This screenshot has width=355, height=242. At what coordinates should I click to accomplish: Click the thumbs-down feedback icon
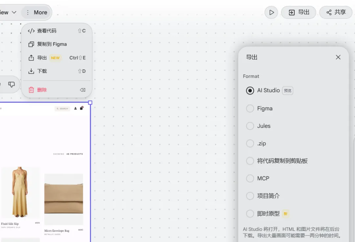(12, 84)
